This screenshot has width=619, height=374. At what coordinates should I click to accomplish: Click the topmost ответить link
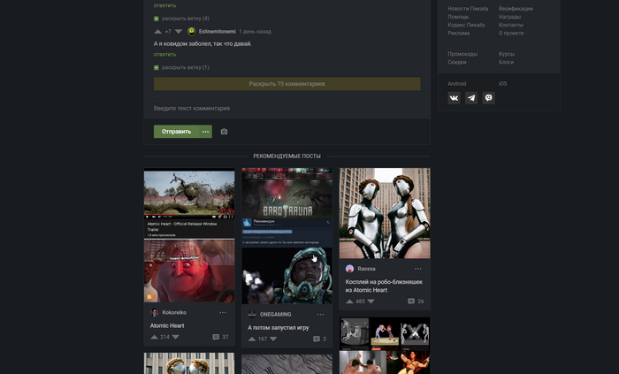click(x=165, y=5)
